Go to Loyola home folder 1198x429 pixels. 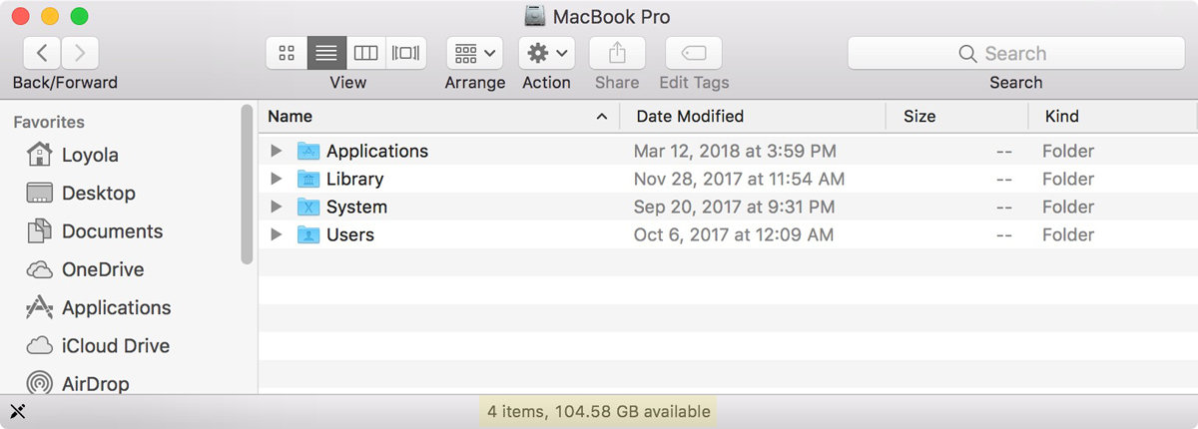point(90,155)
